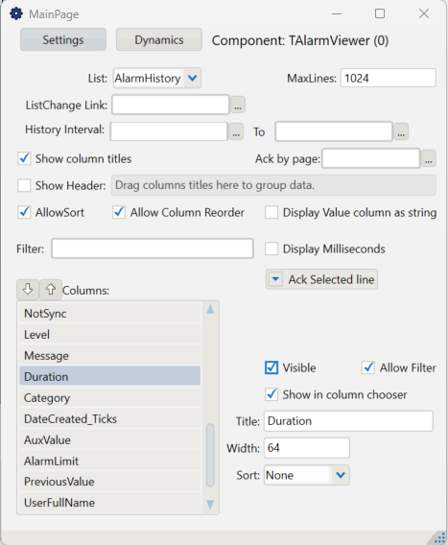The image size is (448, 545).
Task: Click the MainPage gear icon in title bar
Action: (x=16, y=13)
